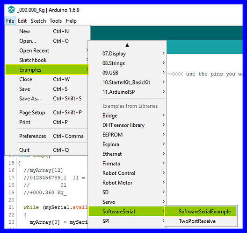Expand the Servo library examples

click(x=127, y=202)
